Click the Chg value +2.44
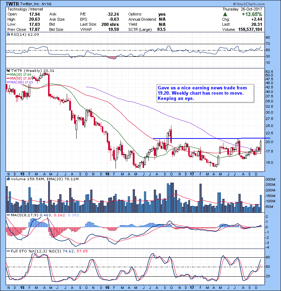Viewport: 281px width, 291px height. (x=257, y=19)
